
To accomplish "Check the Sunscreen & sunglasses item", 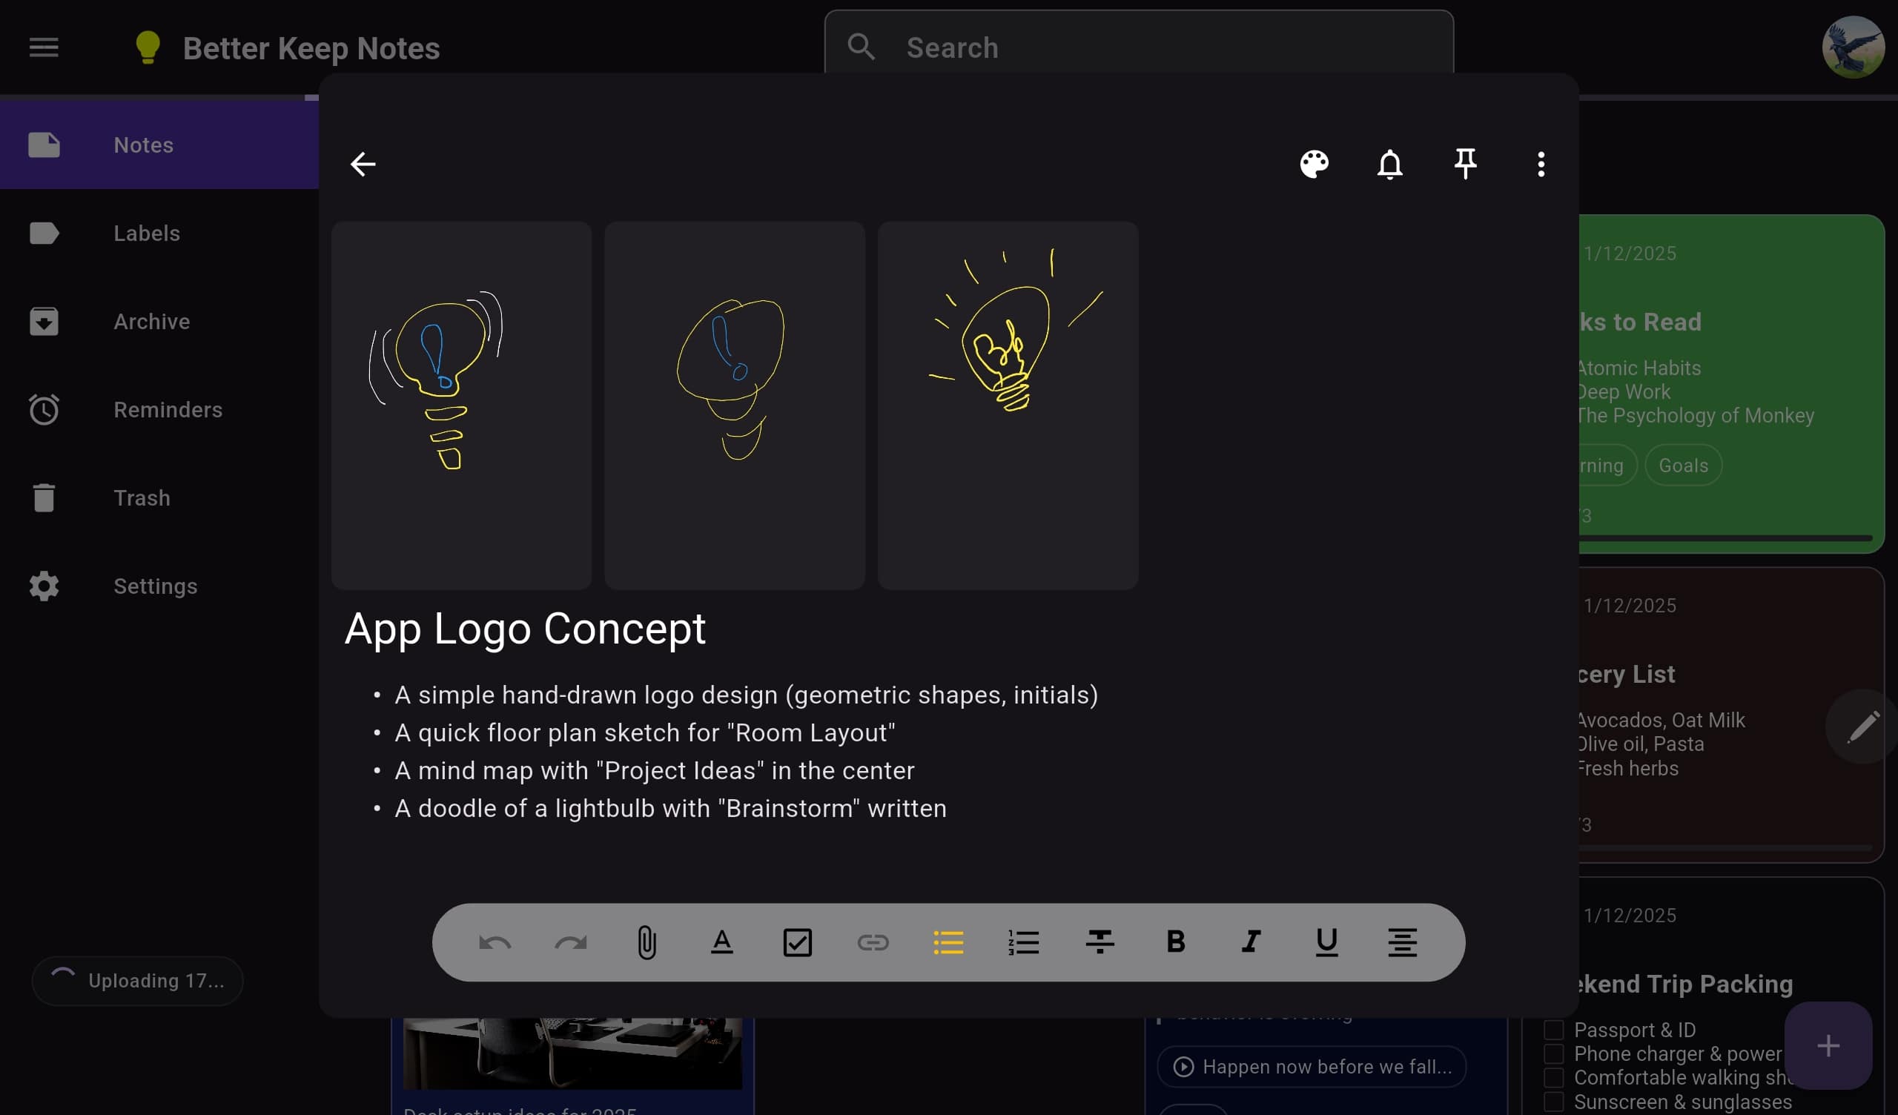I will 1553,1102.
